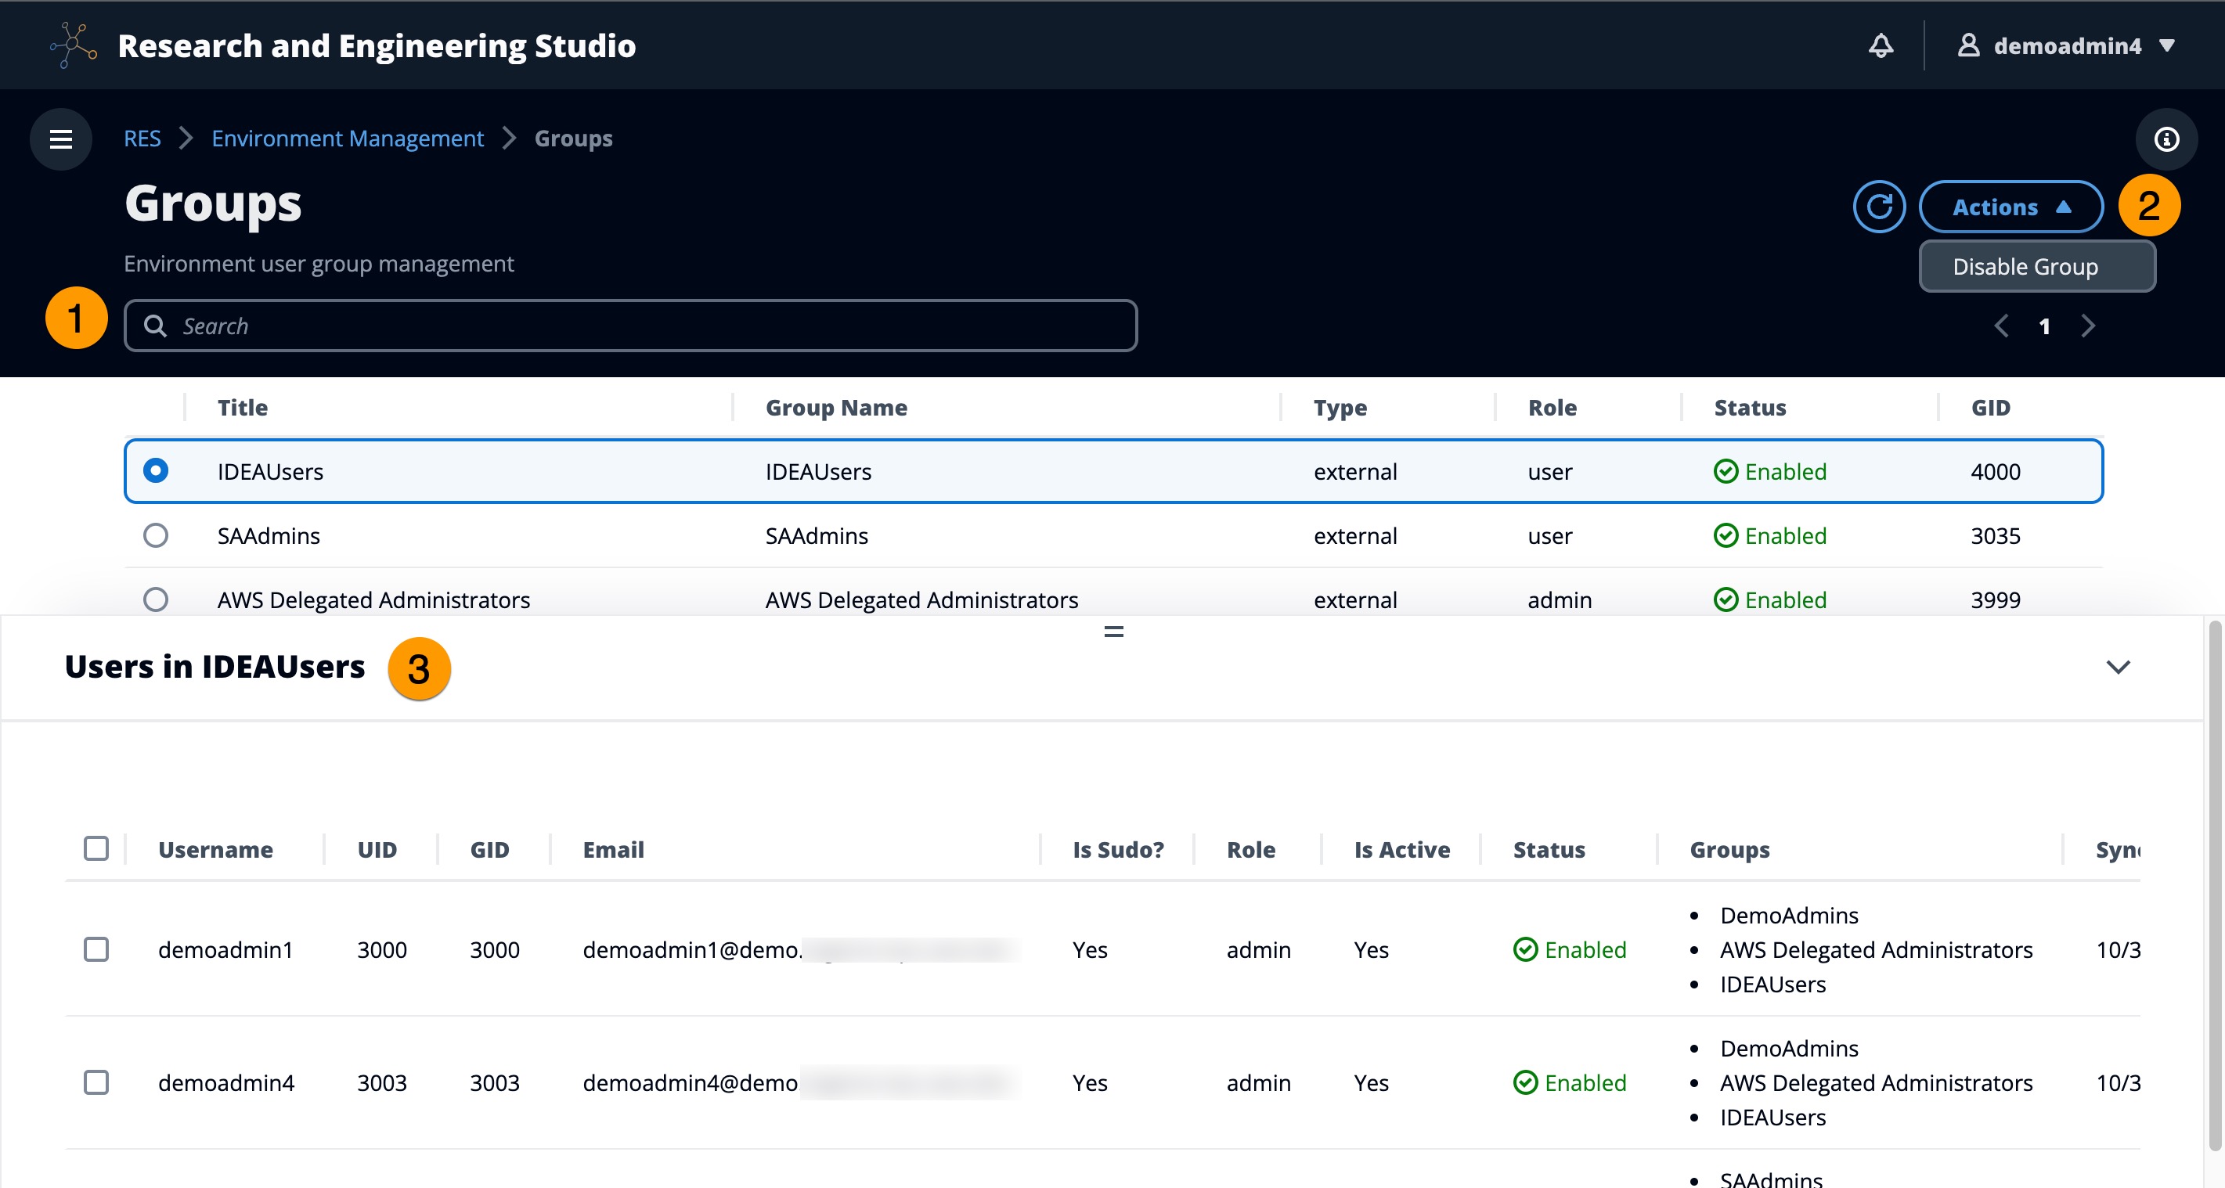The width and height of the screenshot is (2225, 1188).
Task: Collapse the Users in IDEAUsers panel
Action: [x=2117, y=668]
